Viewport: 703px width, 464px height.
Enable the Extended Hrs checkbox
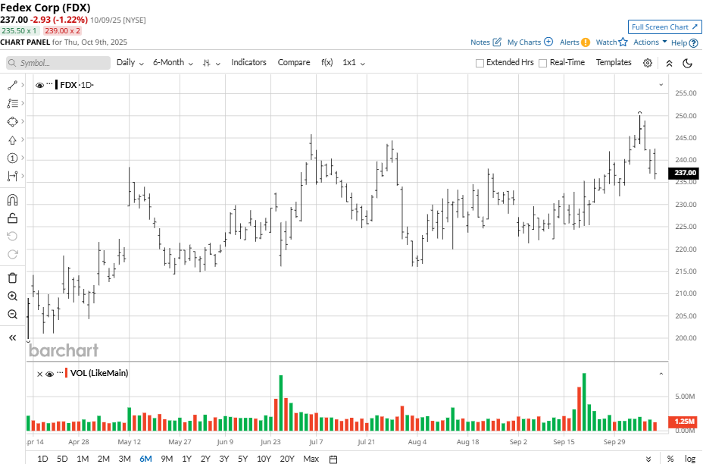coord(480,63)
